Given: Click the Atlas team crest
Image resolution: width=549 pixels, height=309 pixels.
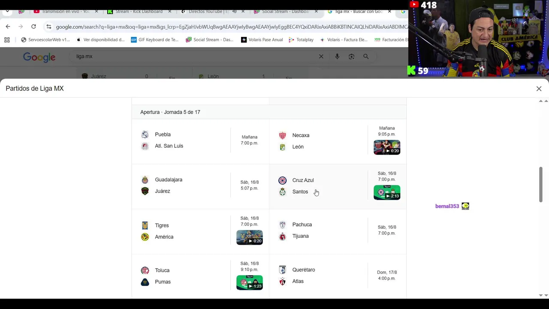Looking at the screenshot, I should [282, 282].
